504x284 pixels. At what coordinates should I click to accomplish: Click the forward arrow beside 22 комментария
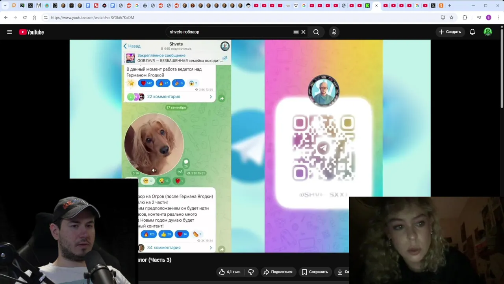(x=222, y=98)
